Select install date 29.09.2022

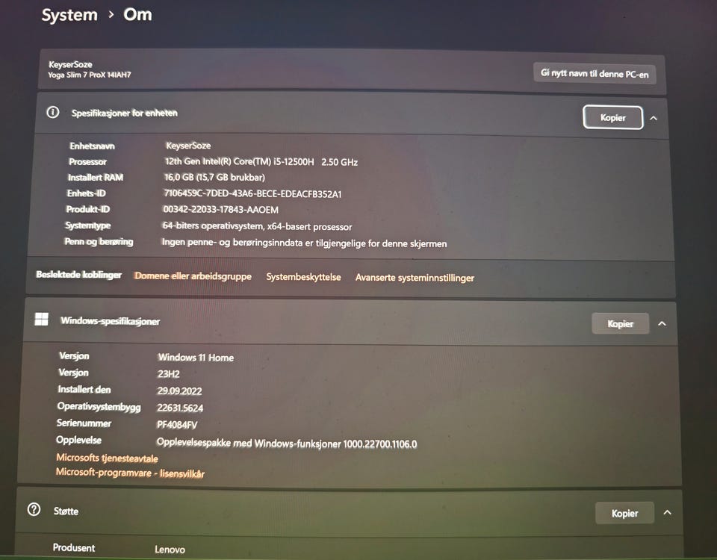point(179,391)
